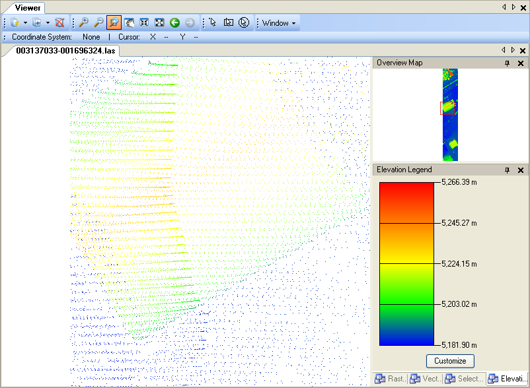Image resolution: width=530 pixels, height=388 pixels.
Task: Open the Vector panel tab
Action: [424, 379]
